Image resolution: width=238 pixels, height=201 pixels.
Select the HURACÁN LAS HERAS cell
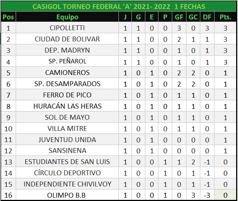pyautogui.click(x=67, y=106)
